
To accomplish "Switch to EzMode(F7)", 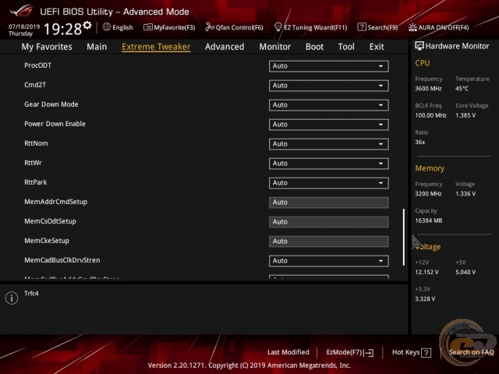I will [350, 353].
